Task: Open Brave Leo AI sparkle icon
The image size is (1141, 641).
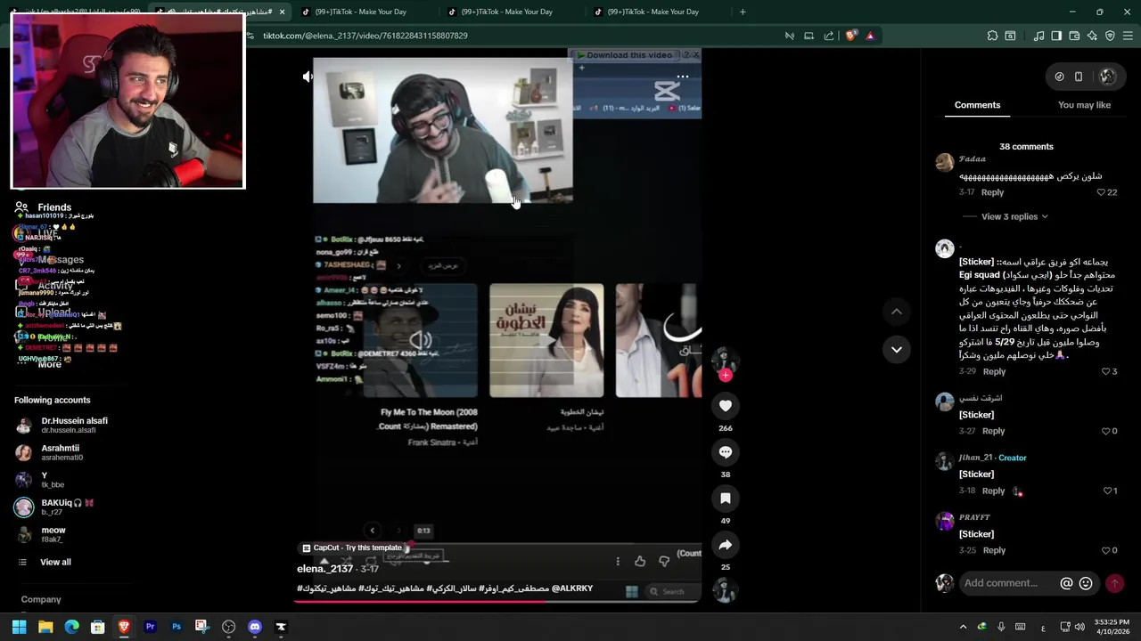Action: (1092, 36)
